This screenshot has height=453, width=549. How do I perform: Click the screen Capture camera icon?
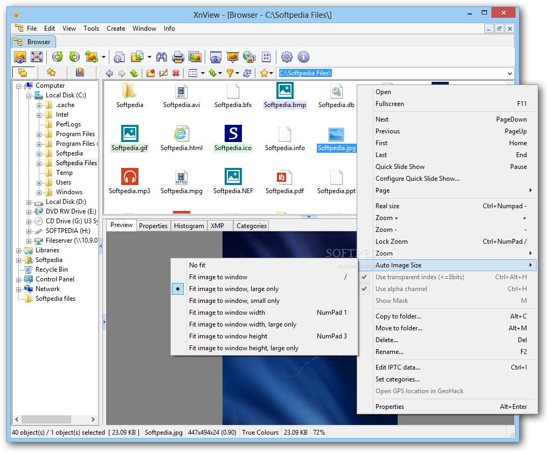(216, 57)
